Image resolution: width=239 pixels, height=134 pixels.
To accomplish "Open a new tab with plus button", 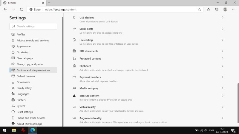I will 49,3.
